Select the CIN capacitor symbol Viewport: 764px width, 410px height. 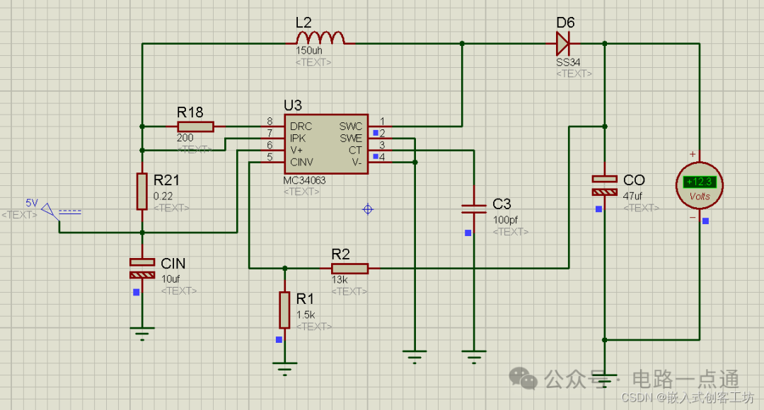tap(142, 269)
